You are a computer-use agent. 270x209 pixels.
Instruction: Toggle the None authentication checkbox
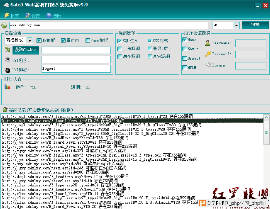pyautogui.click(x=184, y=40)
